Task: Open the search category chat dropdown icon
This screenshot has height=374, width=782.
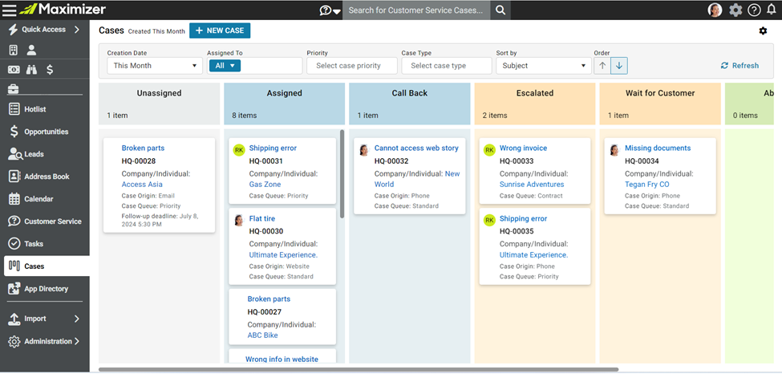Action: pos(330,10)
